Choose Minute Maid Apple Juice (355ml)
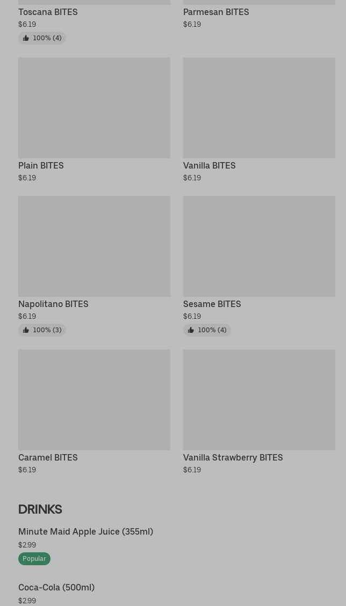Image resolution: width=346 pixels, height=606 pixels. click(85, 532)
